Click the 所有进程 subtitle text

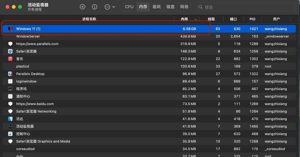[34, 9]
